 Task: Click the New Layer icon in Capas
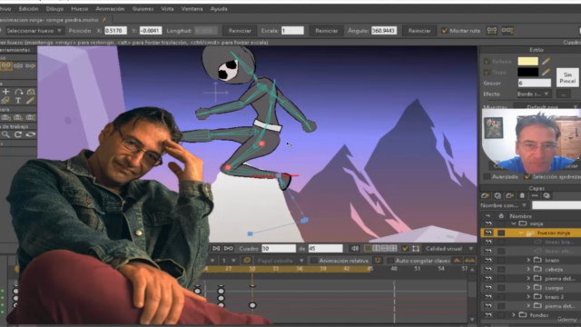tap(486, 195)
